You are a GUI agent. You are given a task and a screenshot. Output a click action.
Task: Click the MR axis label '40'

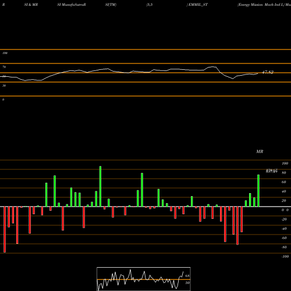pos(284,191)
